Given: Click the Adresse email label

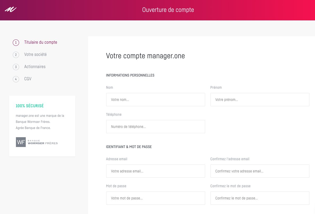Looking at the screenshot, I should 116,159.
